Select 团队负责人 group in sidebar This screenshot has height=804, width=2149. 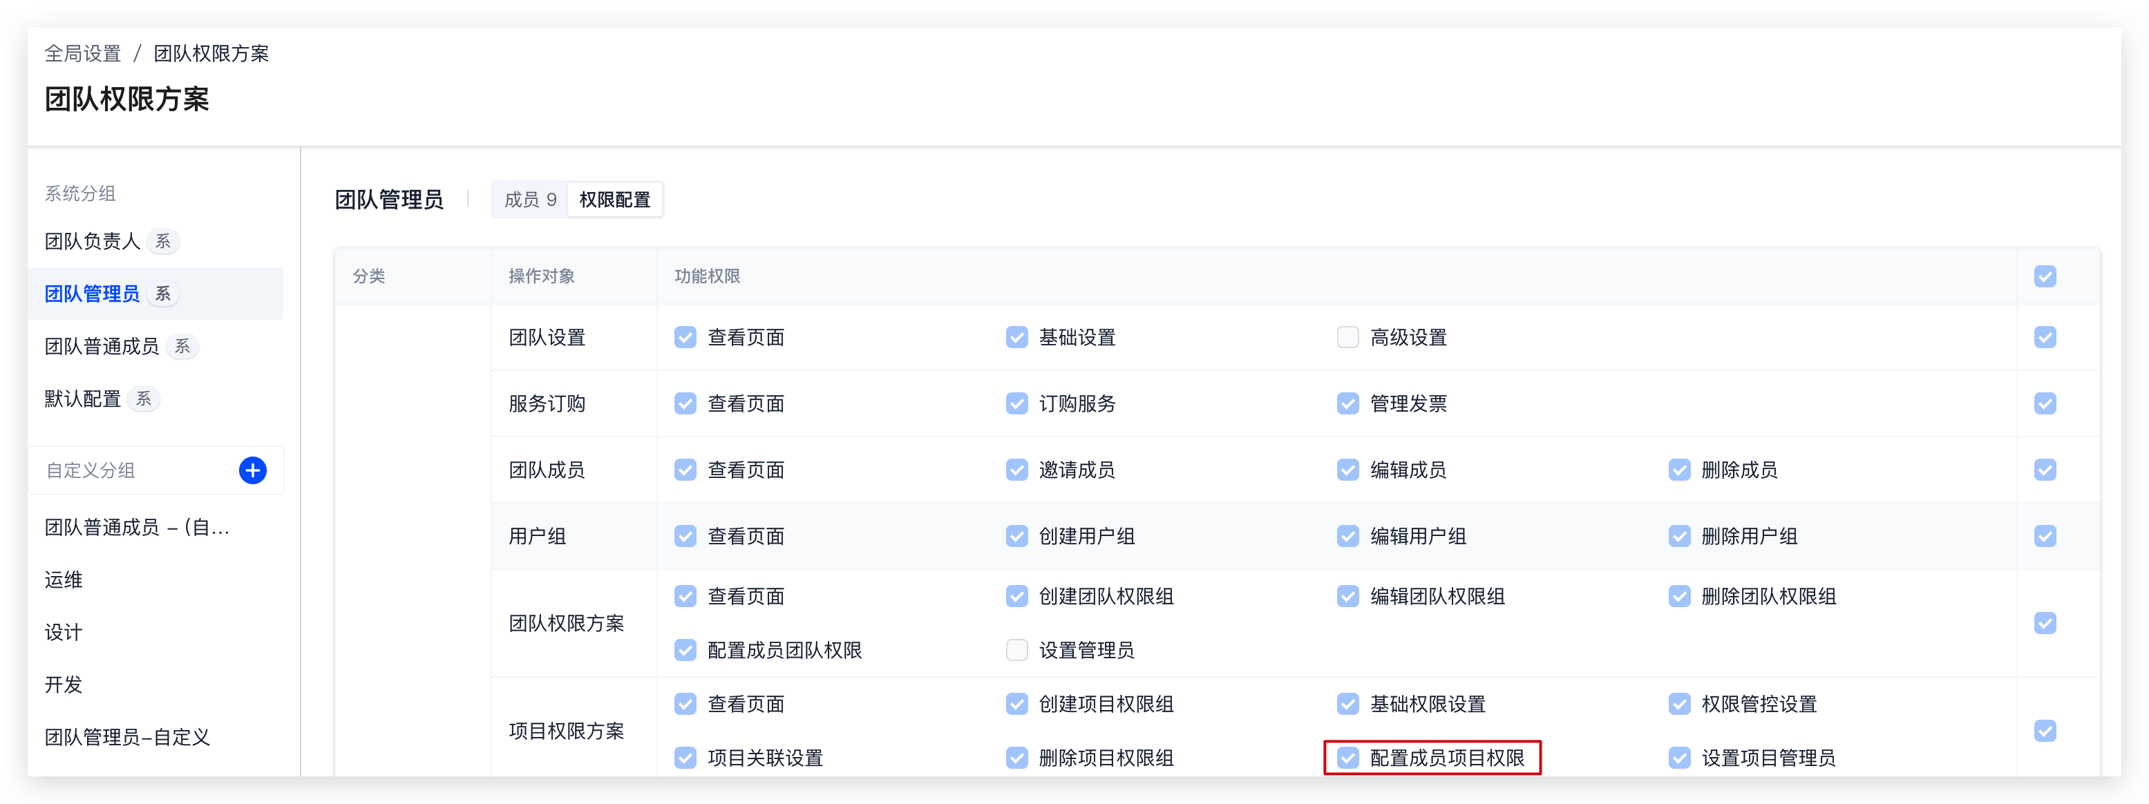click(155, 241)
